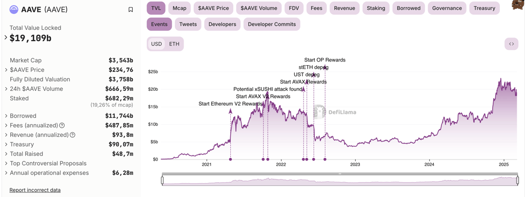Click the avatar icon at top right
This screenshot has width=525, height=197.
pyautogui.click(x=519, y=4)
